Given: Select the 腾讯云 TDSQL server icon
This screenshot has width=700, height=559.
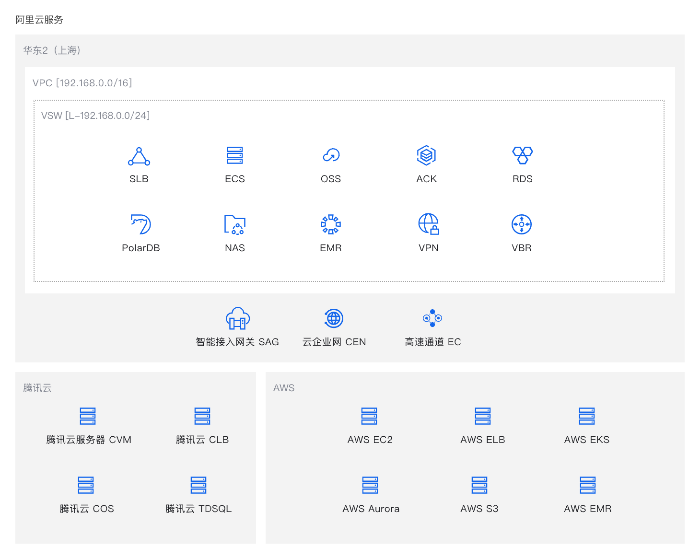Looking at the screenshot, I should pos(198,485).
